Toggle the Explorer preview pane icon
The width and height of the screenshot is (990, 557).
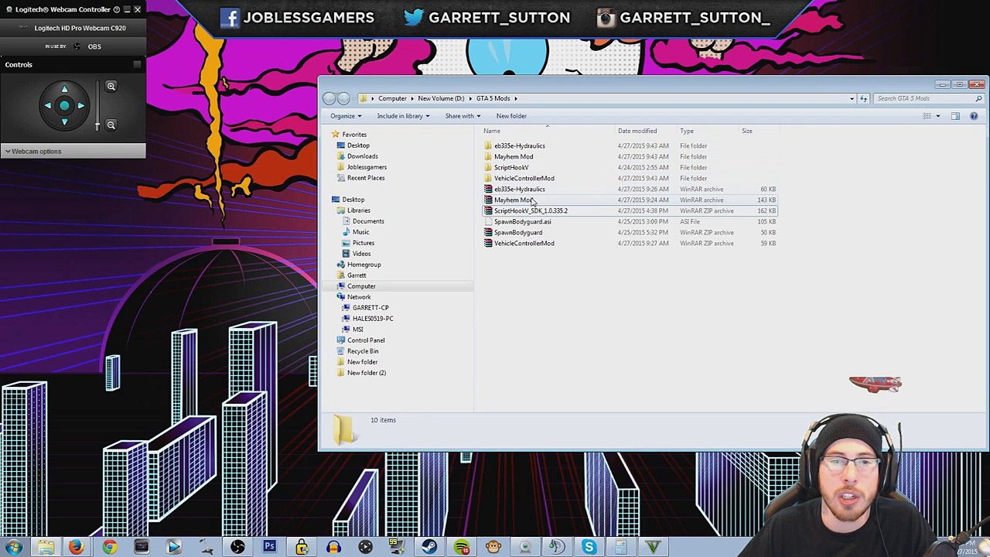click(955, 116)
